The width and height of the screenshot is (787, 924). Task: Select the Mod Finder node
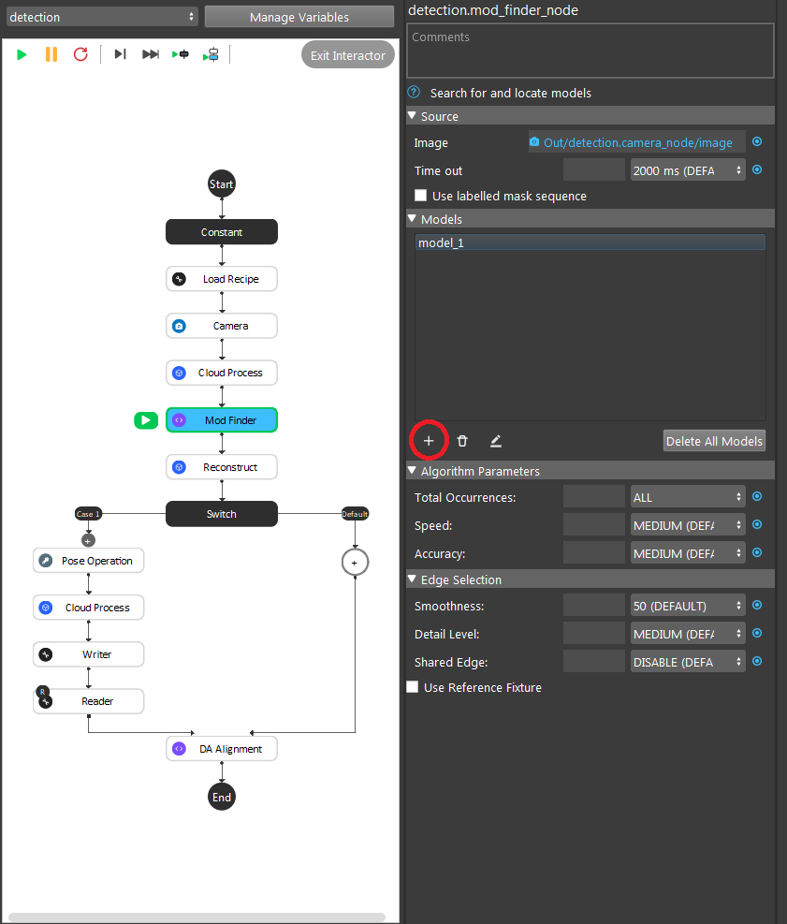222,420
